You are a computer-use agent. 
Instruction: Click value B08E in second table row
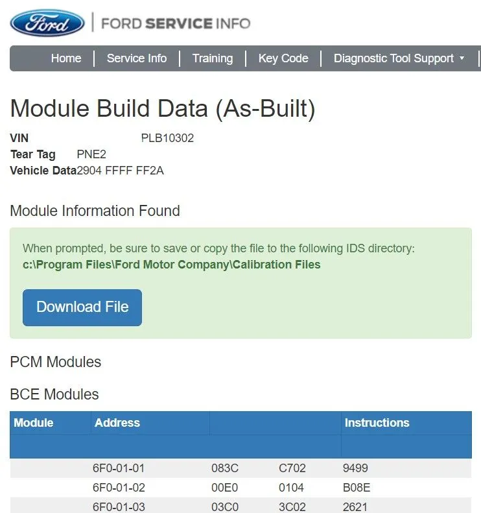356,487
